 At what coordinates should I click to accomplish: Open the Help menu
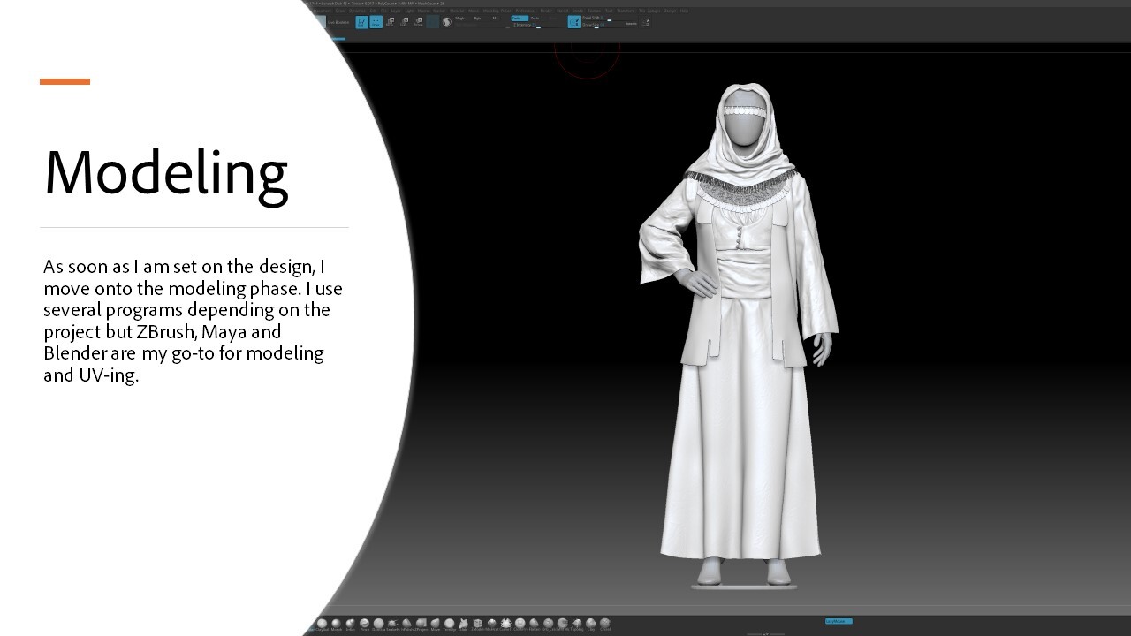click(684, 11)
